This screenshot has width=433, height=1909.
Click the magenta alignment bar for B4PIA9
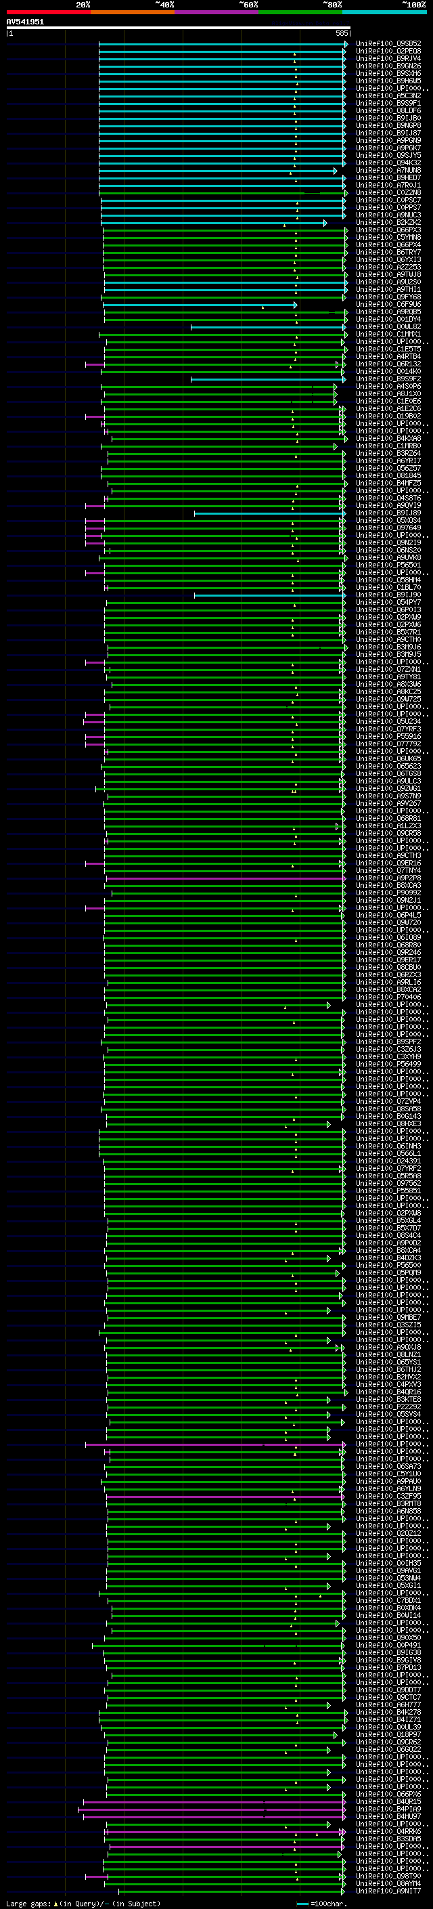point(212,1809)
